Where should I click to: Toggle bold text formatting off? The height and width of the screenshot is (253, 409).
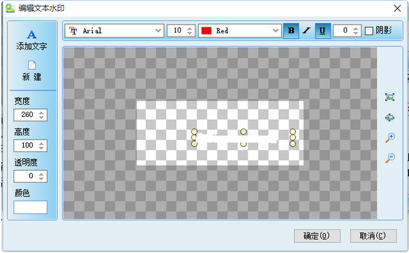[x=291, y=31]
